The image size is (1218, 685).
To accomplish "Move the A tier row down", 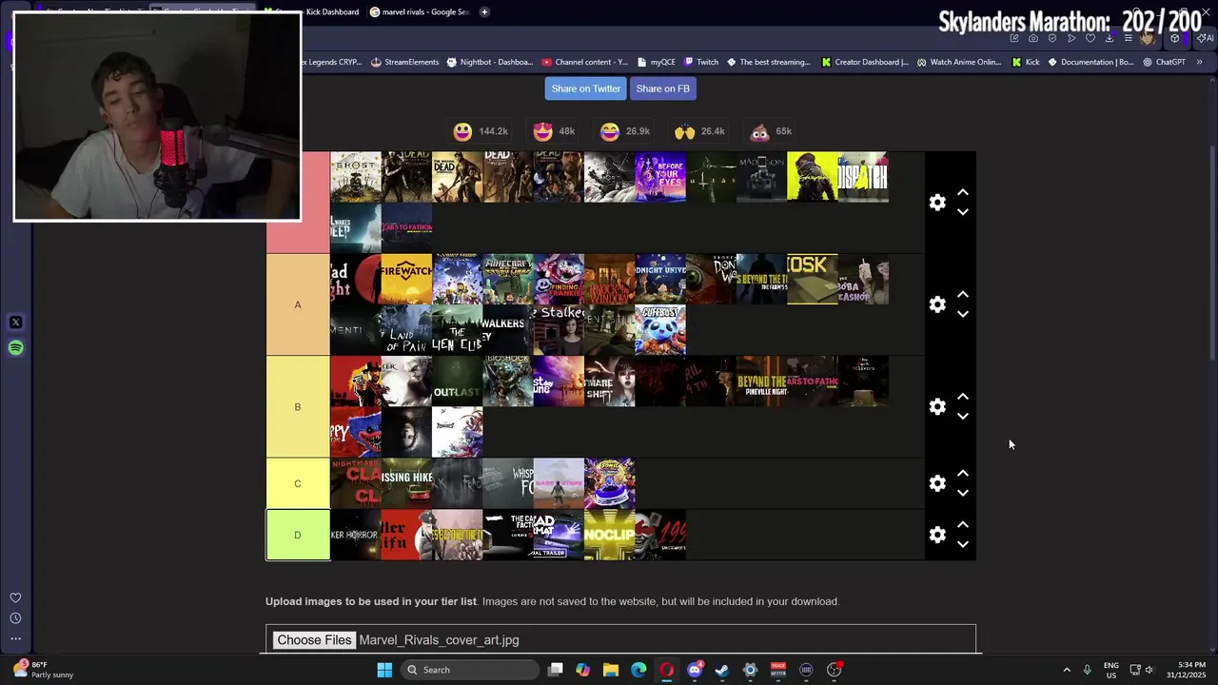I will 963,314.
